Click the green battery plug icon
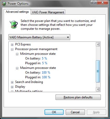This screenshot has height=119, width=110. pos(14,24)
